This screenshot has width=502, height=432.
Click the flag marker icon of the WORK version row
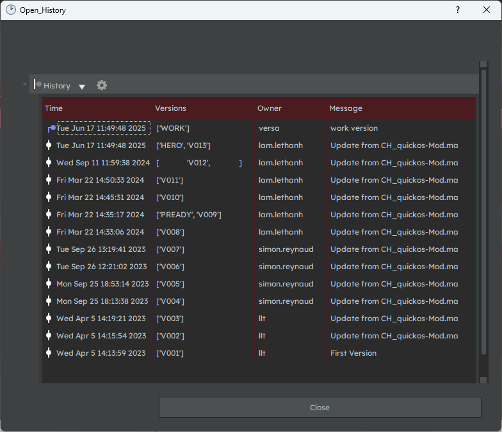pos(51,128)
